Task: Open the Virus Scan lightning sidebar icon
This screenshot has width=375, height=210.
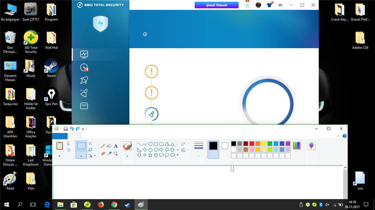Action: click(84, 68)
